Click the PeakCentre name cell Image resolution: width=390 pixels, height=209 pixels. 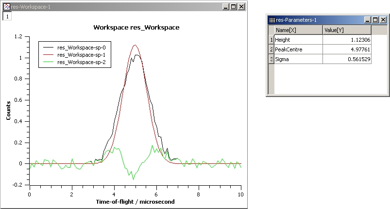pyautogui.click(x=299, y=49)
